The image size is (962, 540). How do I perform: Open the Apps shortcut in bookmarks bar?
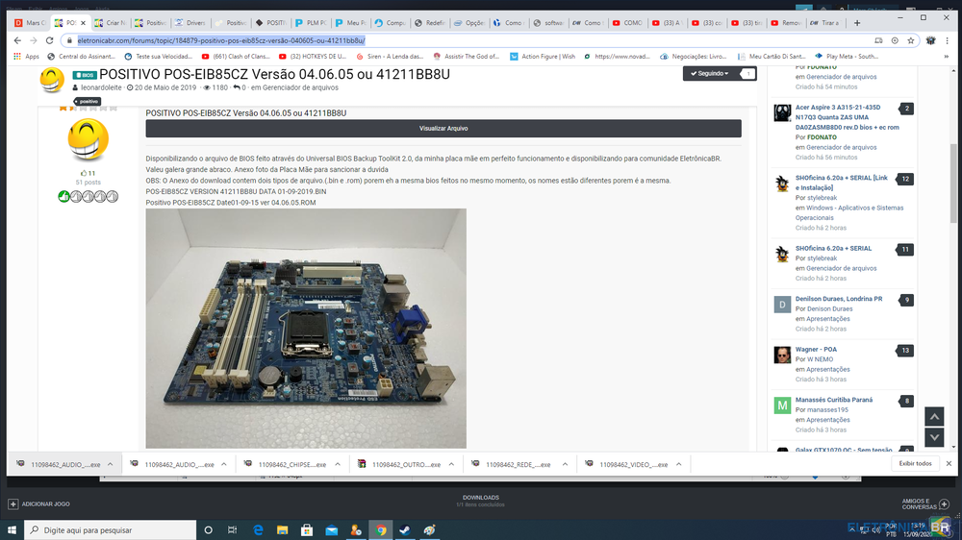pyautogui.click(x=26, y=57)
